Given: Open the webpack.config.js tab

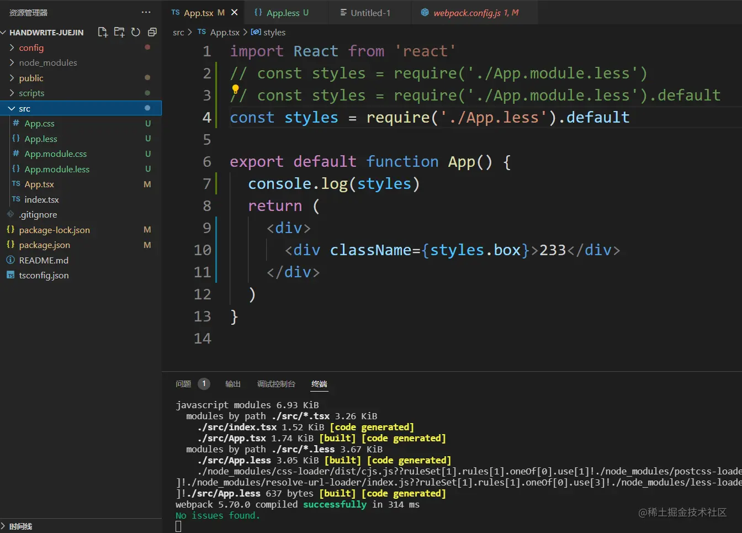Looking at the screenshot, I should [x=467, y=13].
